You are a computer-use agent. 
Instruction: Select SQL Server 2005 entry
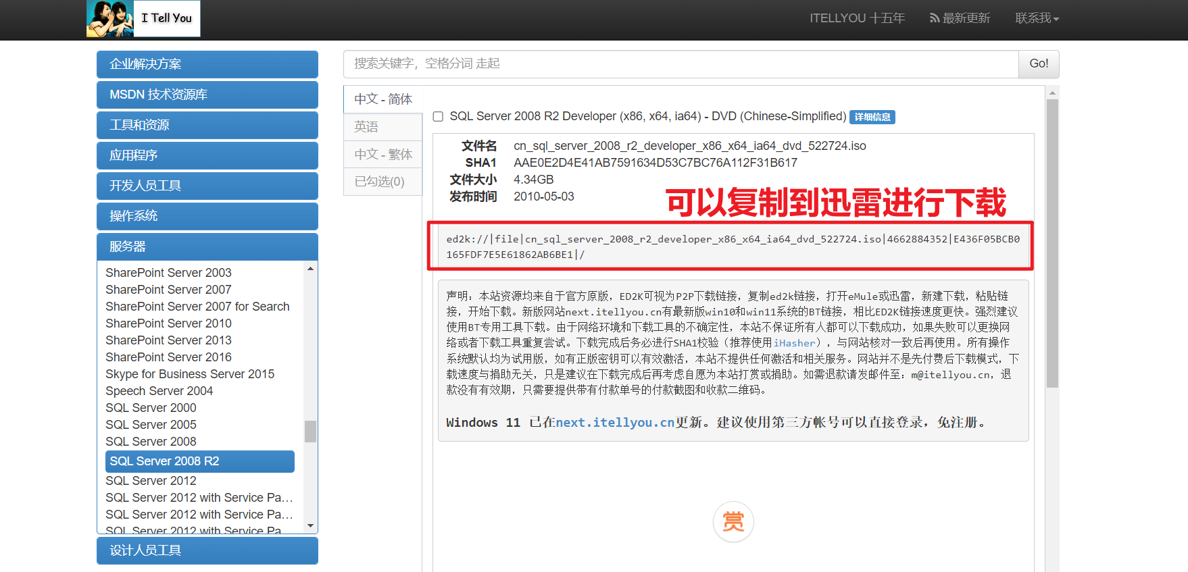[151, 425]
